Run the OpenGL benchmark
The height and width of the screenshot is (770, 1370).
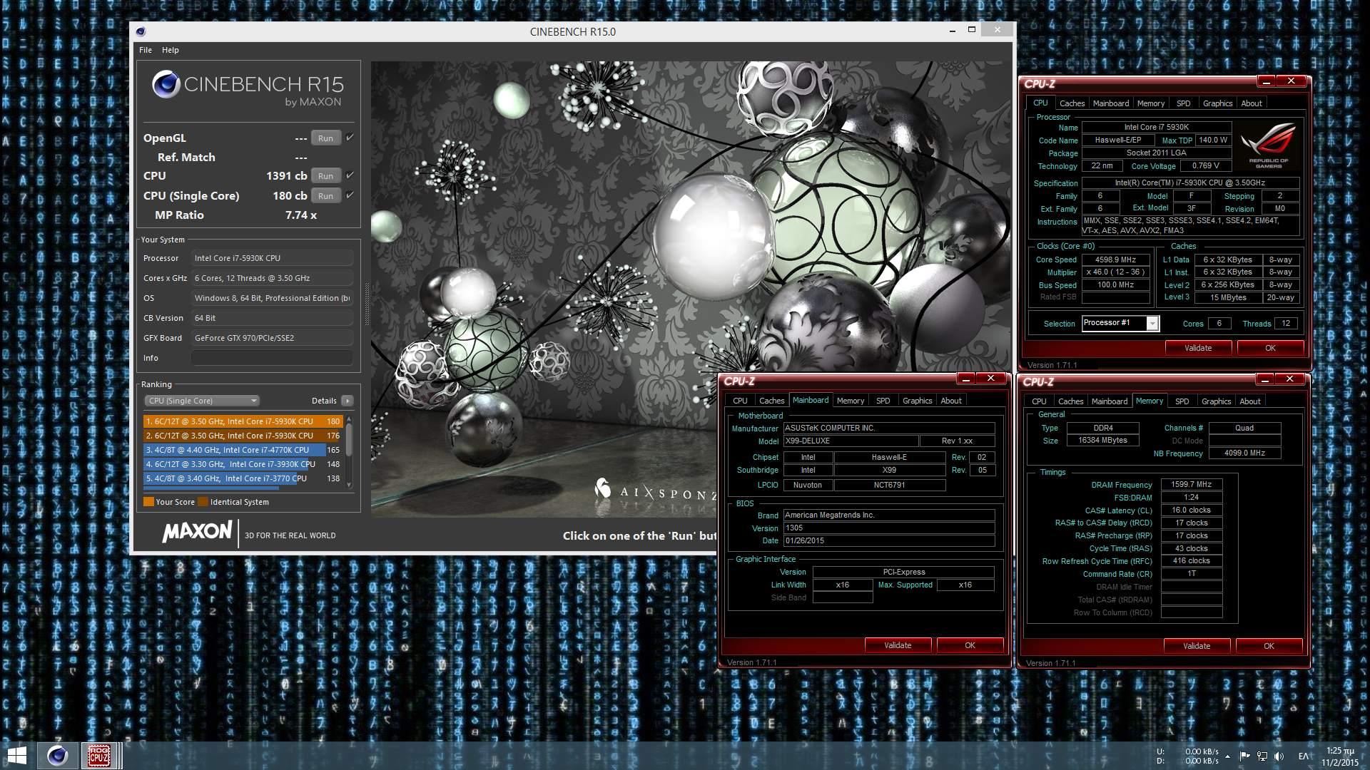tap(325, 138)
